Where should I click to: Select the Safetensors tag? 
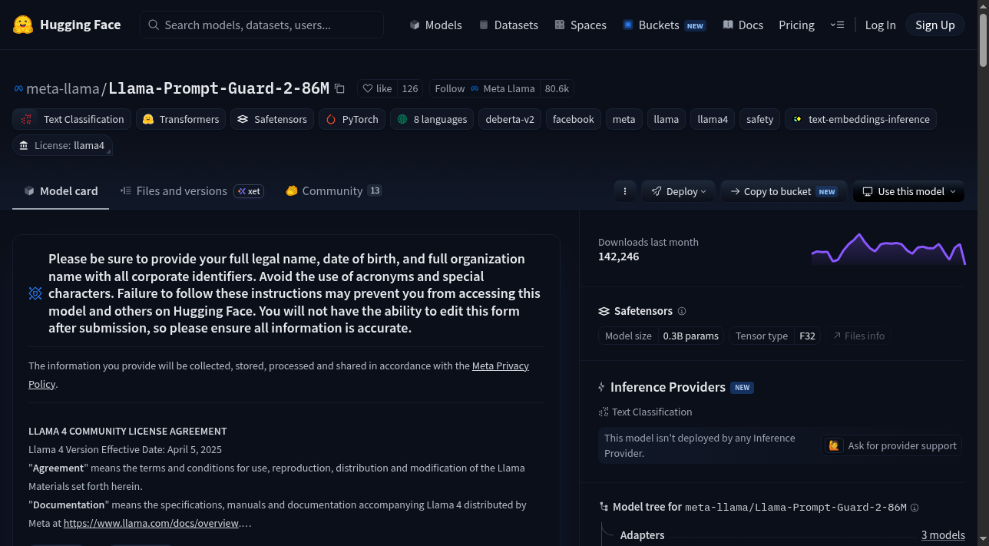click(272, 119)
